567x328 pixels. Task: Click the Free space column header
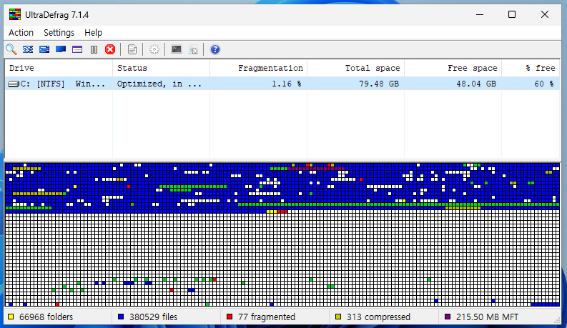(x=453, y=68)
